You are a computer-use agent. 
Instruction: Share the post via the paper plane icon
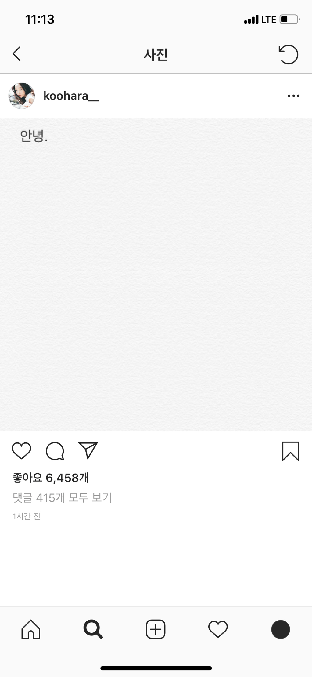pyautogui.click(x=88, y=450)
